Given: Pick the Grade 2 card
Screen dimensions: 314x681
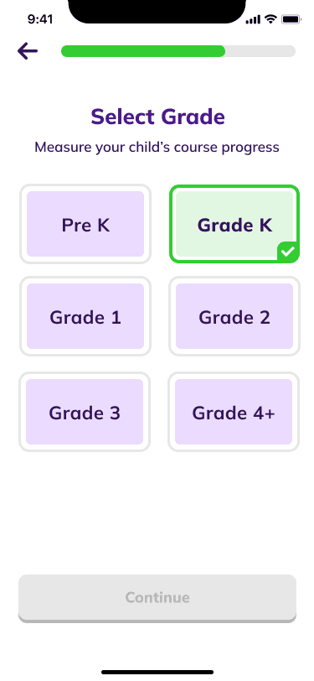Looking at the screenshot, I should pos(234,317).
